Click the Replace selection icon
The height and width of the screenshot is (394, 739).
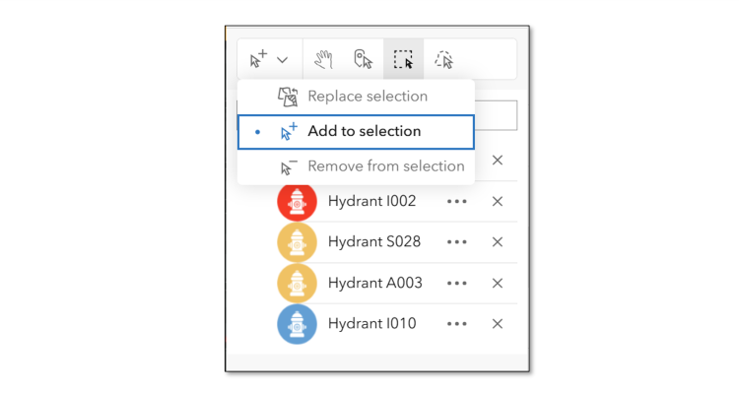pos(288,97)
